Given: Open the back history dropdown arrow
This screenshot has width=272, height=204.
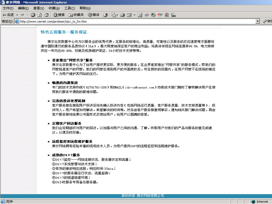Looking at the screenshot, I should pyautogui.click(x=17, y=15).
